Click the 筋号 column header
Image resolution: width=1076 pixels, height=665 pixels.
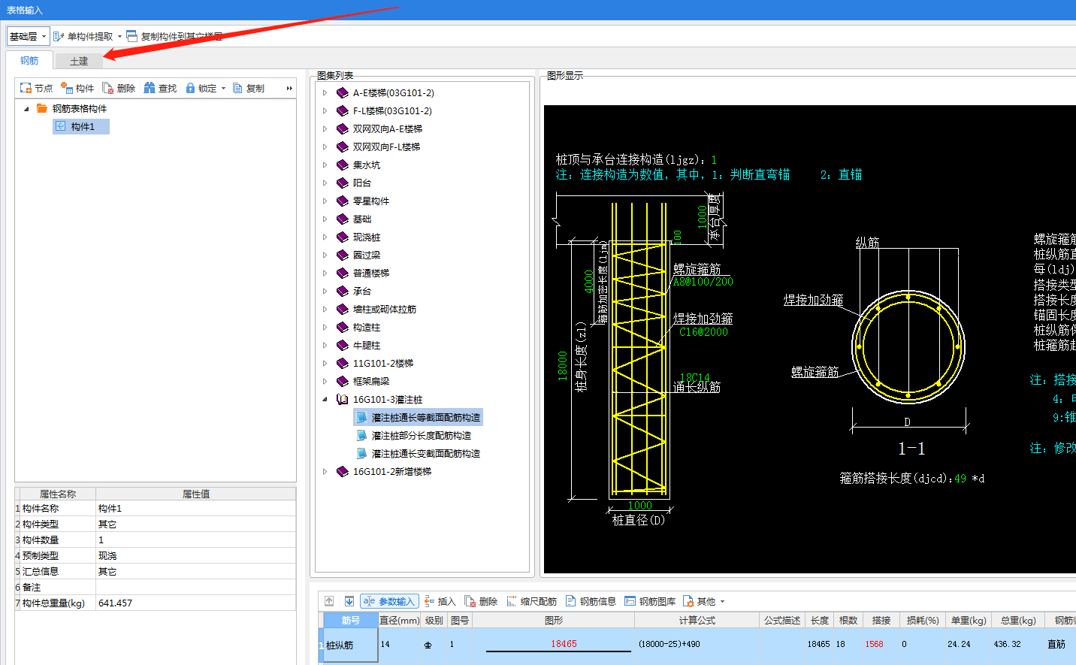click(x=350, y=621)
